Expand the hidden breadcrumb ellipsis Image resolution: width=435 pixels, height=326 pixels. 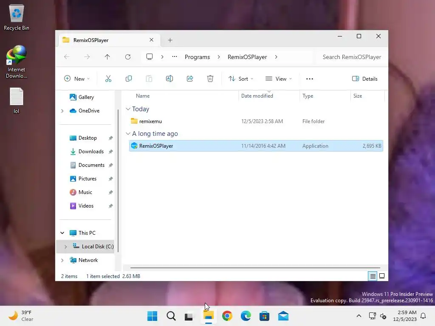tap(175, 56)
